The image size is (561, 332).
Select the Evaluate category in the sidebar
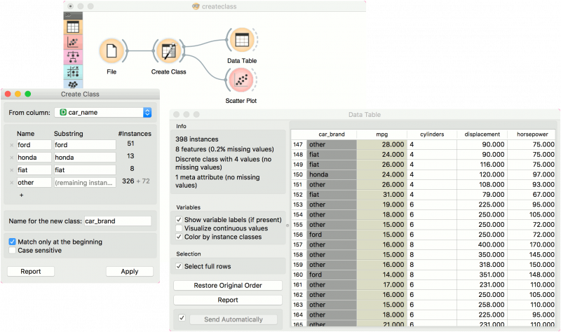coord(72,71)
